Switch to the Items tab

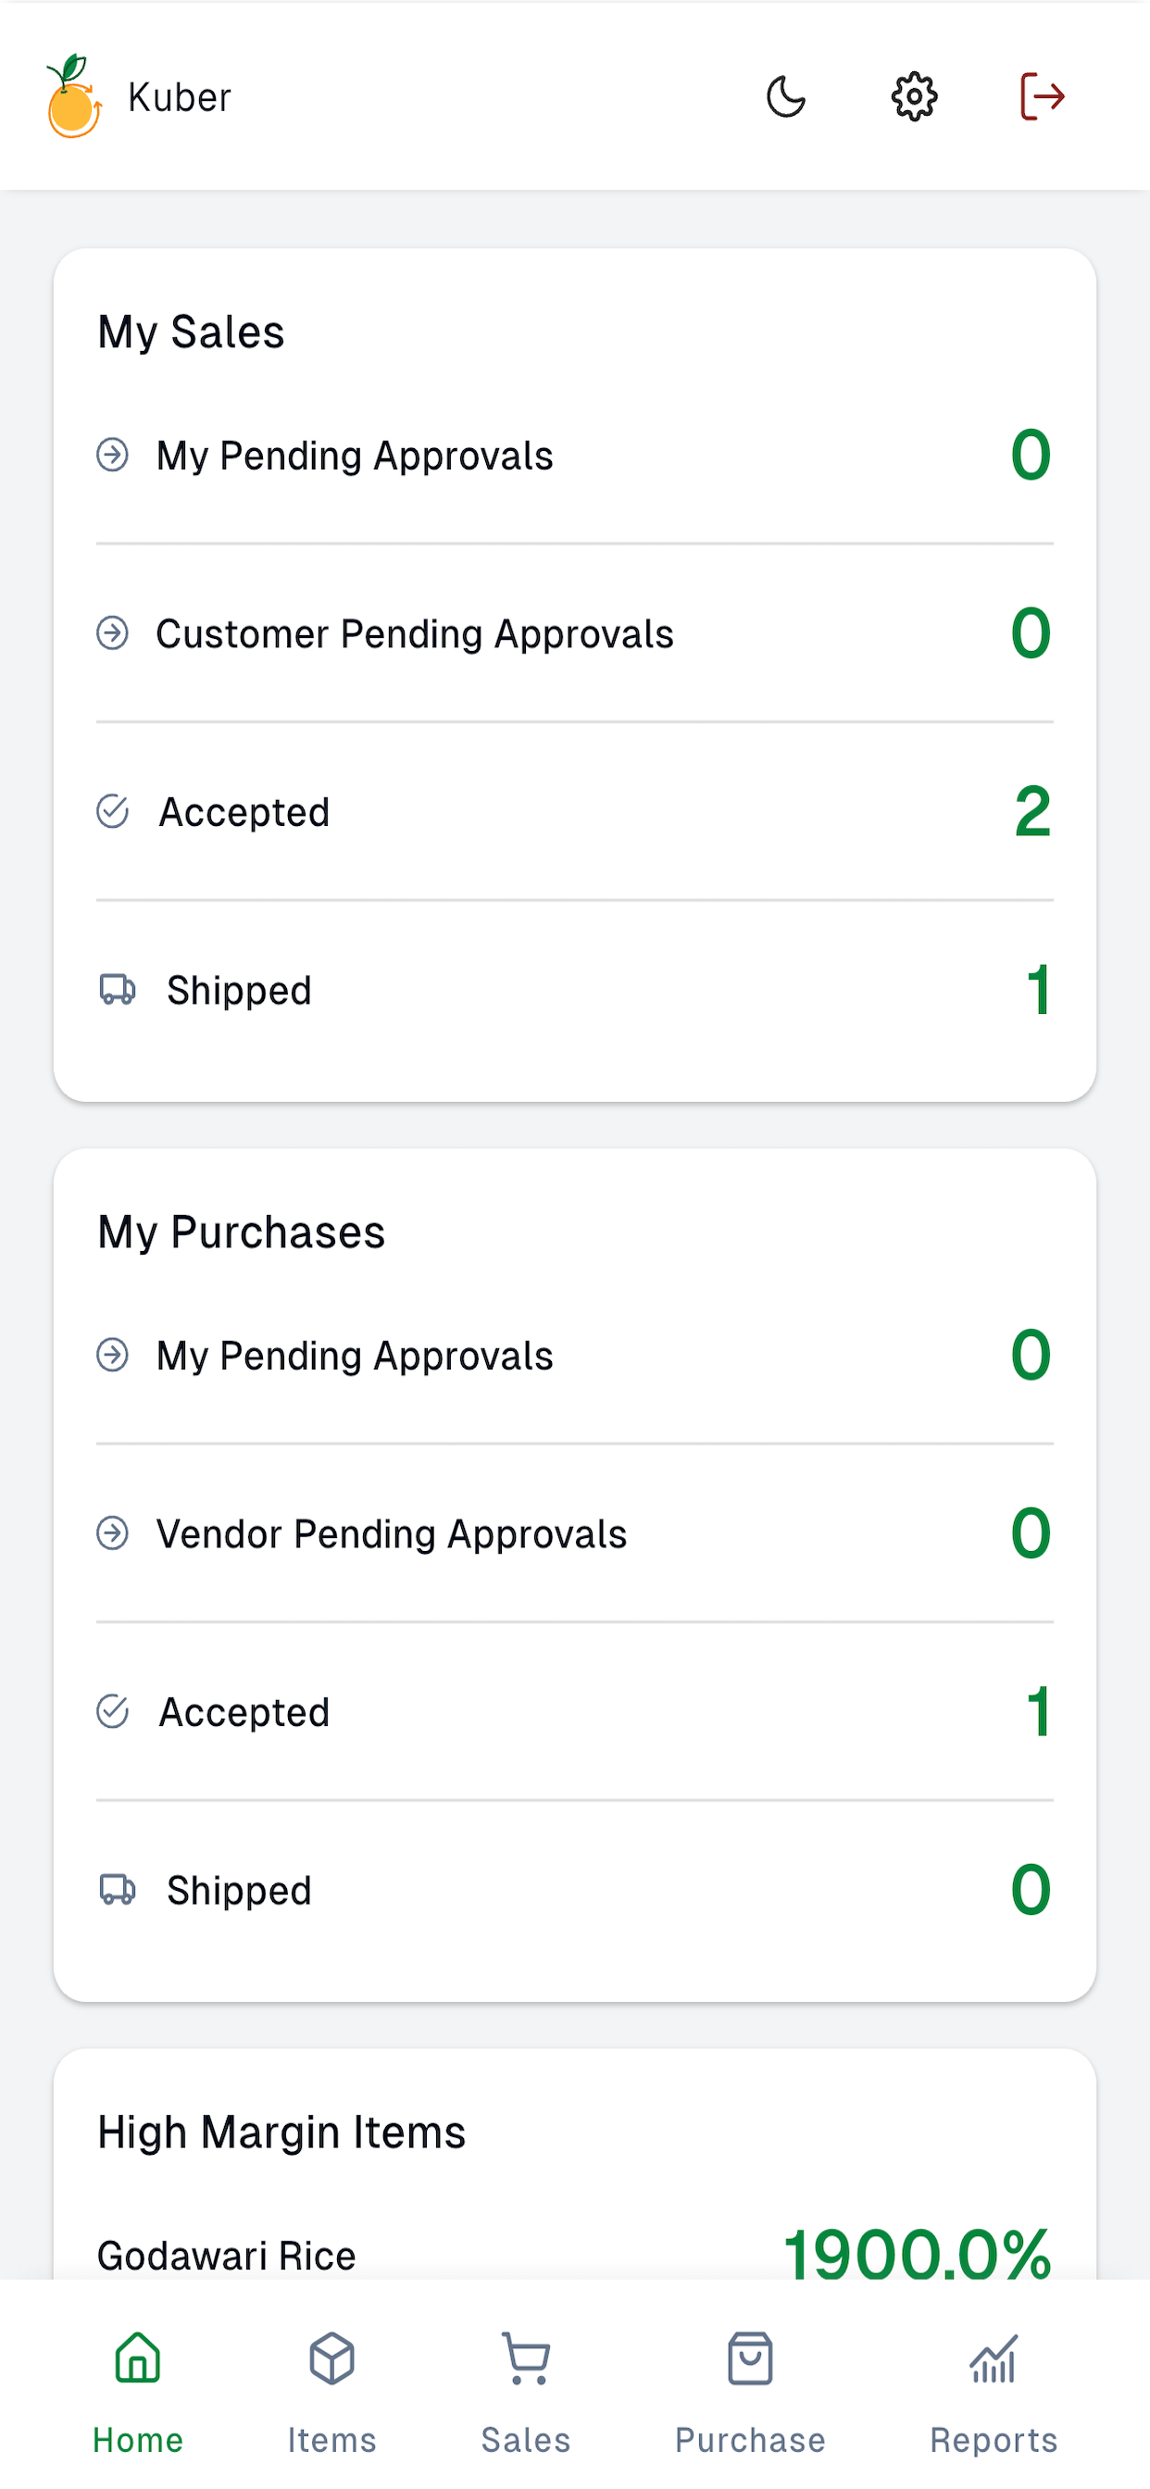(331, 2394)
